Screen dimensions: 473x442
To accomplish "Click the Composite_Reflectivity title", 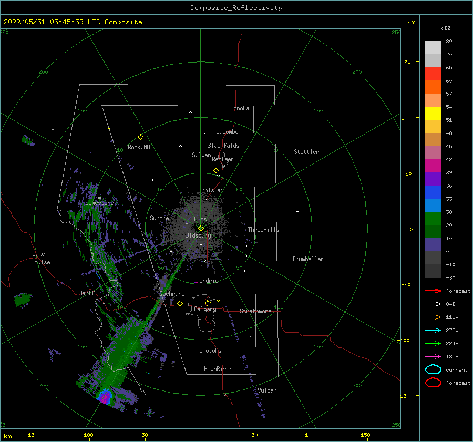I will (x=236, y=8).
